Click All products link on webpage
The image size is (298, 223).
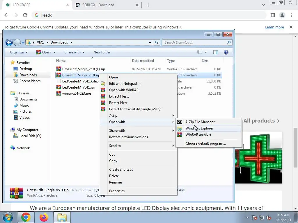tap(262, 121)
